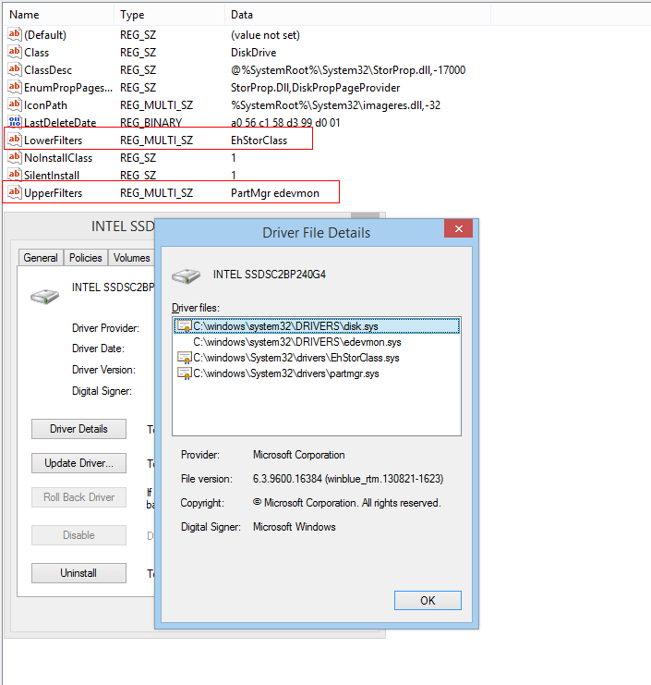Click the Microsoft Corporation provider value
651x685 pixels.
pyautogui.click(x=299, y=455)
